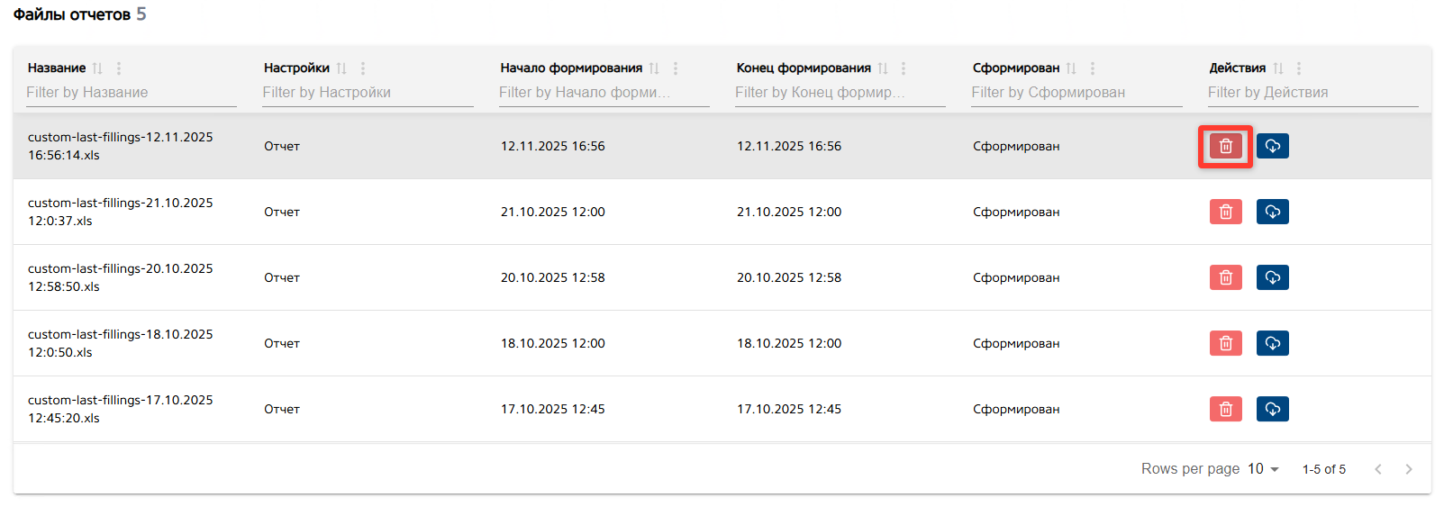The image size is (1444, 516).
Task: Download report custom-last-fillings-18.10.2025
Action: pos(1272,343)
